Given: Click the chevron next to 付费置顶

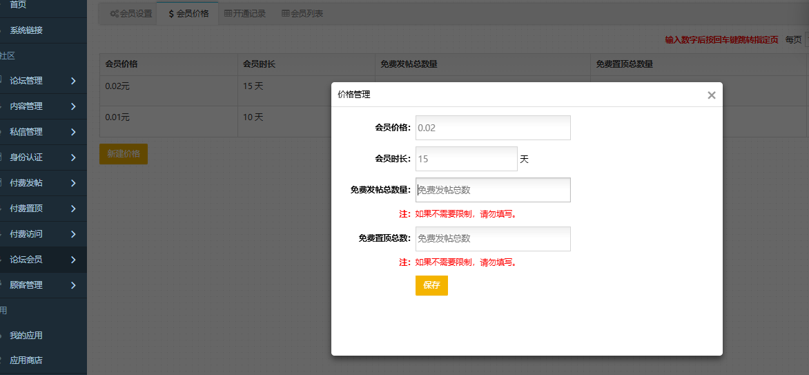Looking at the screenshot, I should [73, 209].
